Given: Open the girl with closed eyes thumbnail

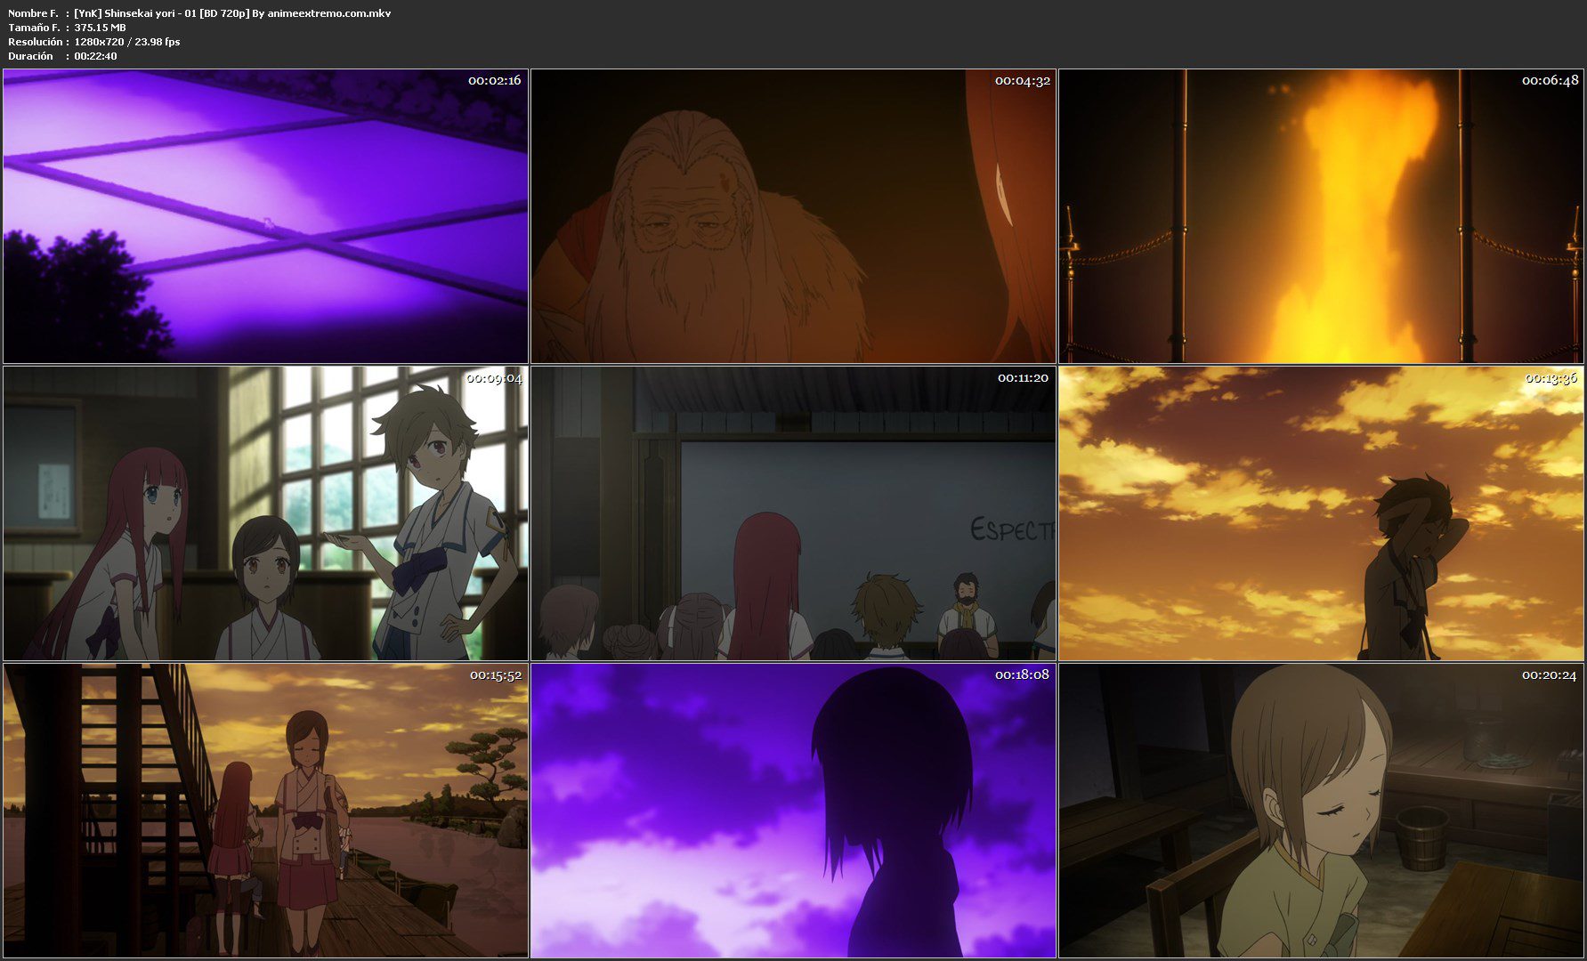Looking at the screenshot, I should point(1321,810).
